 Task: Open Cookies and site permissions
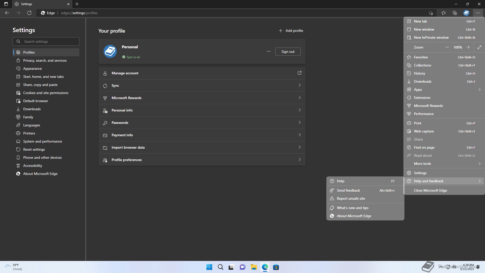pos(46,93)
